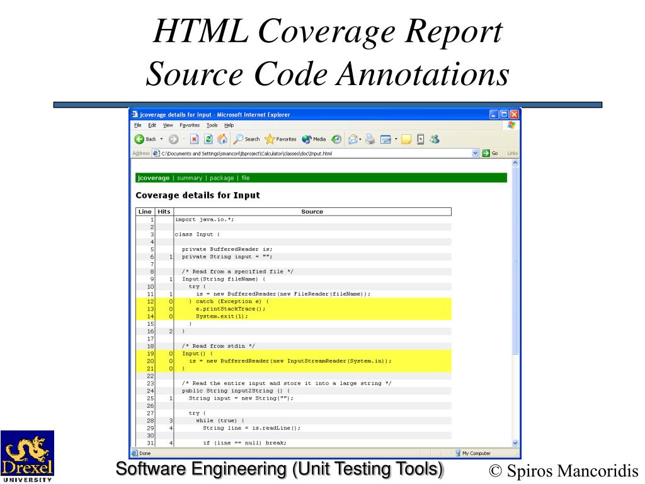Open the Favorites menu
Viewport: 645px width, 484px height.
click(190, 125)
